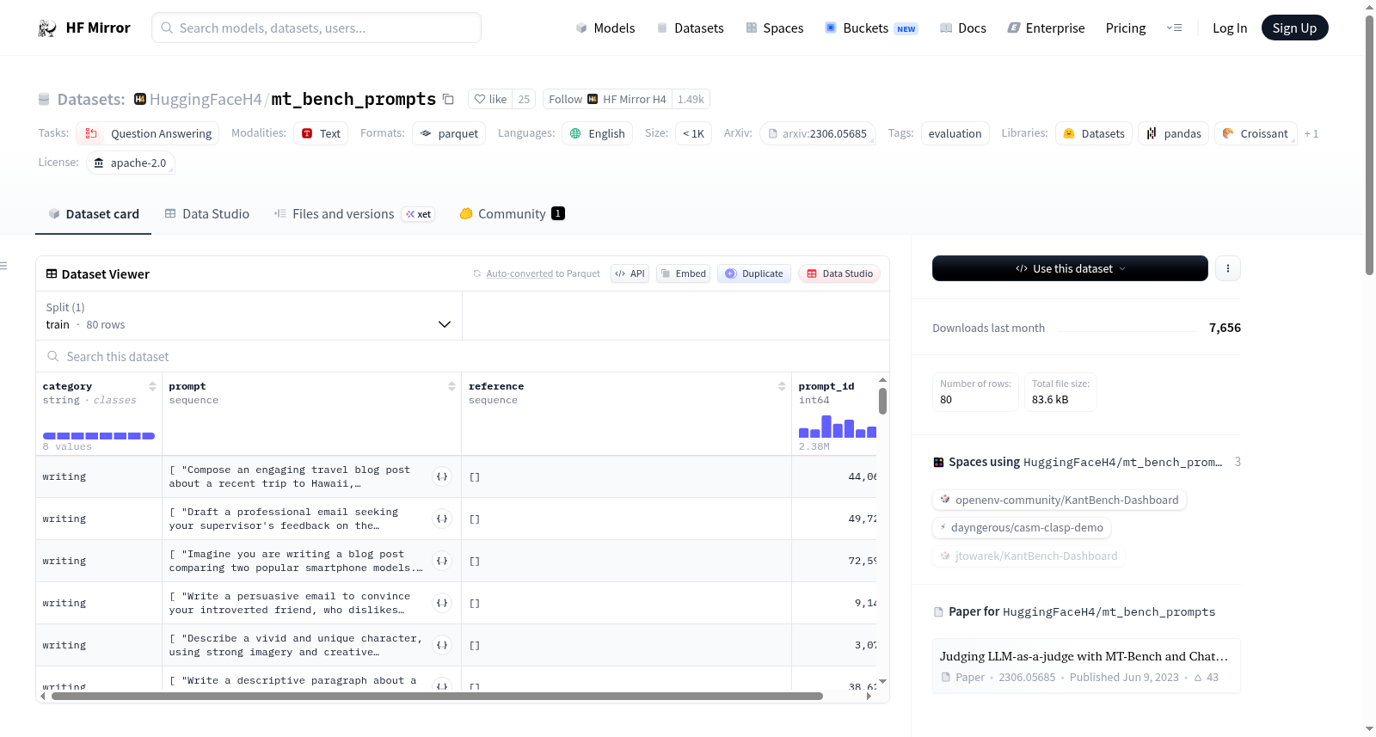Open the openenv-community/KantBench-Dashboard space
Screen dimensions: 1376x737
click(x=1060, y=500)
